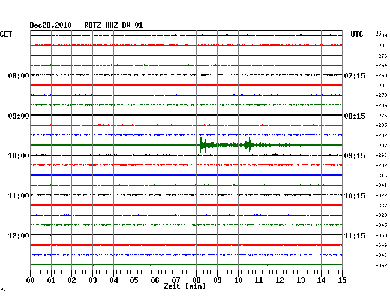The height and width of the screenshot is (296, 390).
Task: Click the CET time label '09:00'
Action: coord(19,116)
